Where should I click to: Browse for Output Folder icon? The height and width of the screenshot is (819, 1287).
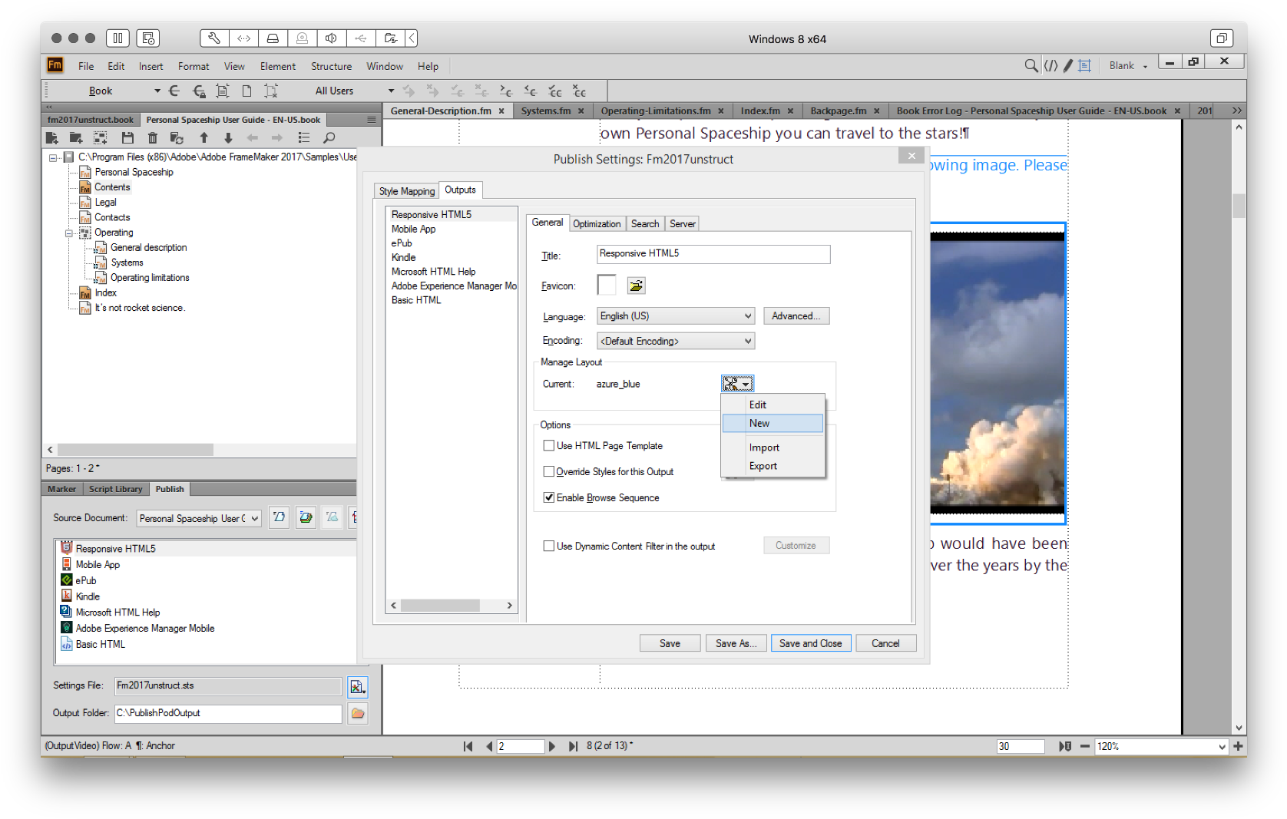pos(358,713)
